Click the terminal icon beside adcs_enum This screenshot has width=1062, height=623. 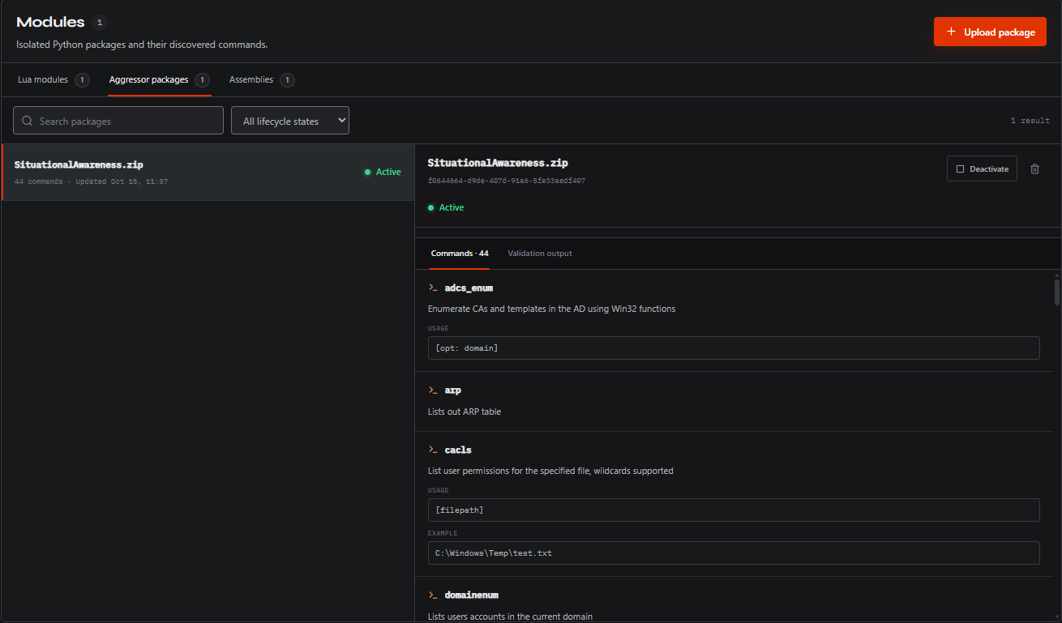433,288
